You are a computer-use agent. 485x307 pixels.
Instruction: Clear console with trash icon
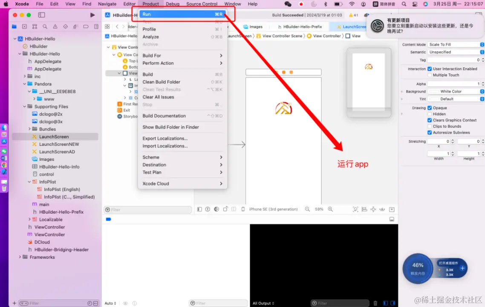(x=375, y=303)
